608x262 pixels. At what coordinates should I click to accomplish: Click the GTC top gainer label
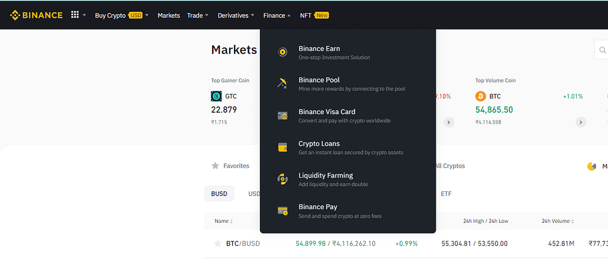(231, 96)
